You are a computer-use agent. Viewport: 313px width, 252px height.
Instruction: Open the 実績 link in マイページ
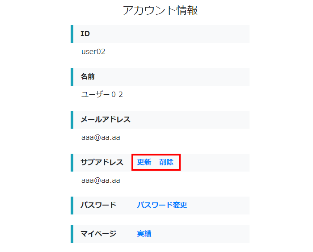[144, 234]
